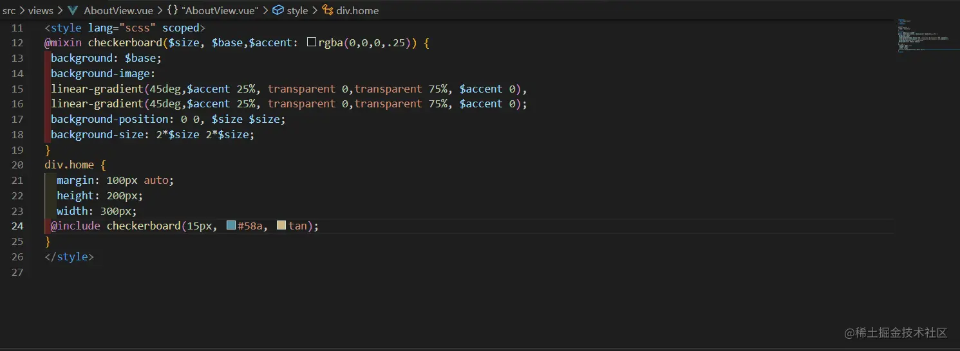Open the #58a color swatch picker
This screenshot has height=351, width=960.
coord(231,226)
